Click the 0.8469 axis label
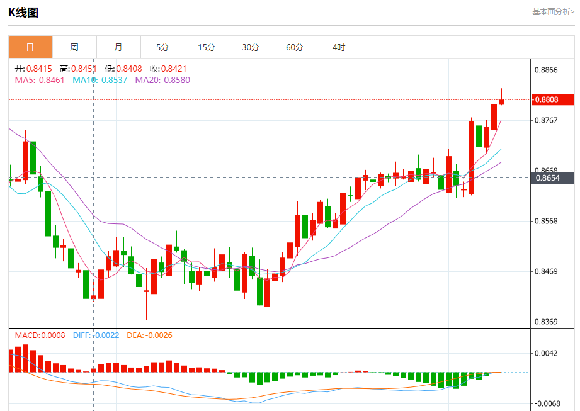 (x=546, y=271)
